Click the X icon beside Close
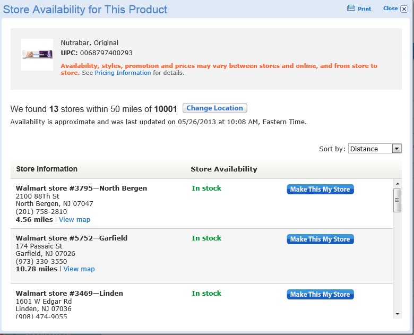This screenshot has width=414, height=335. coord(402,8)
